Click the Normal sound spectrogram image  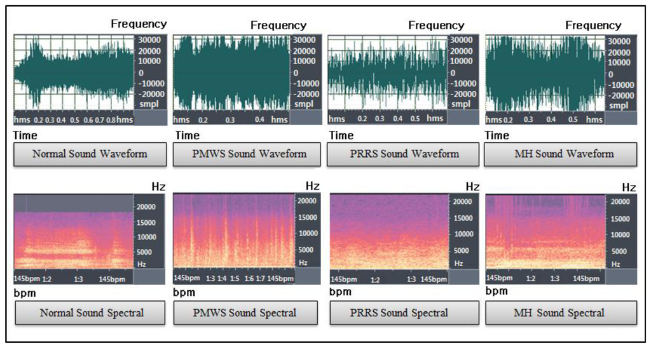(x=73, y=232)
